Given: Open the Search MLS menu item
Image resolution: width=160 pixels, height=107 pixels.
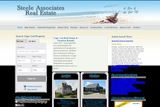Looking at the screenshot, I should click(x=63, y=28).
